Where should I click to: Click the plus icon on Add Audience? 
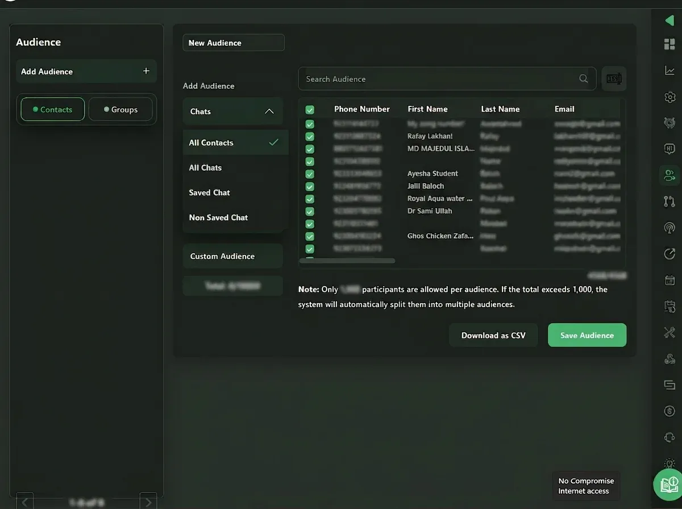click(146, 71)
